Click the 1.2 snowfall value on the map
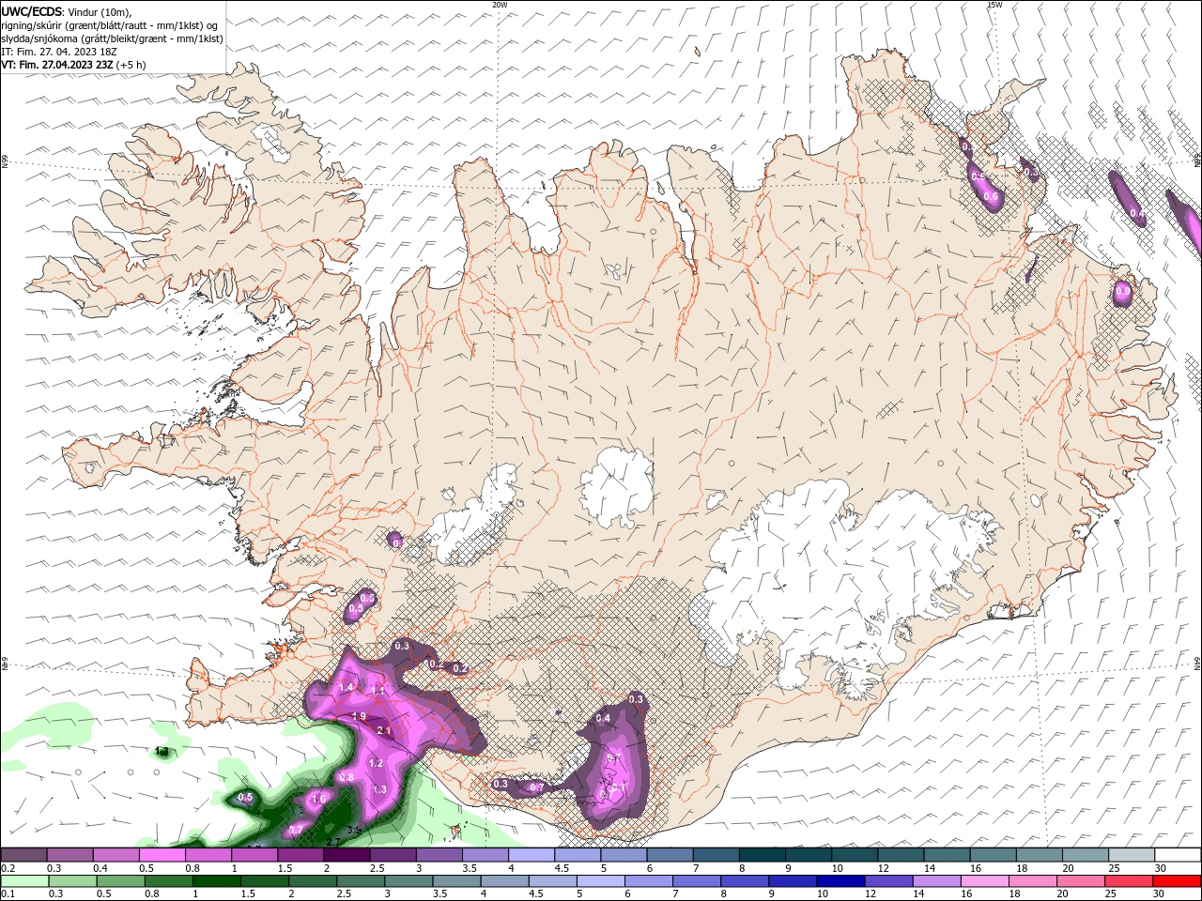 376,764
